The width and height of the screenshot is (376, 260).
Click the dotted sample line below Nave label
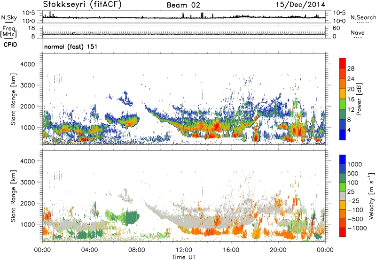click(358, 38)
